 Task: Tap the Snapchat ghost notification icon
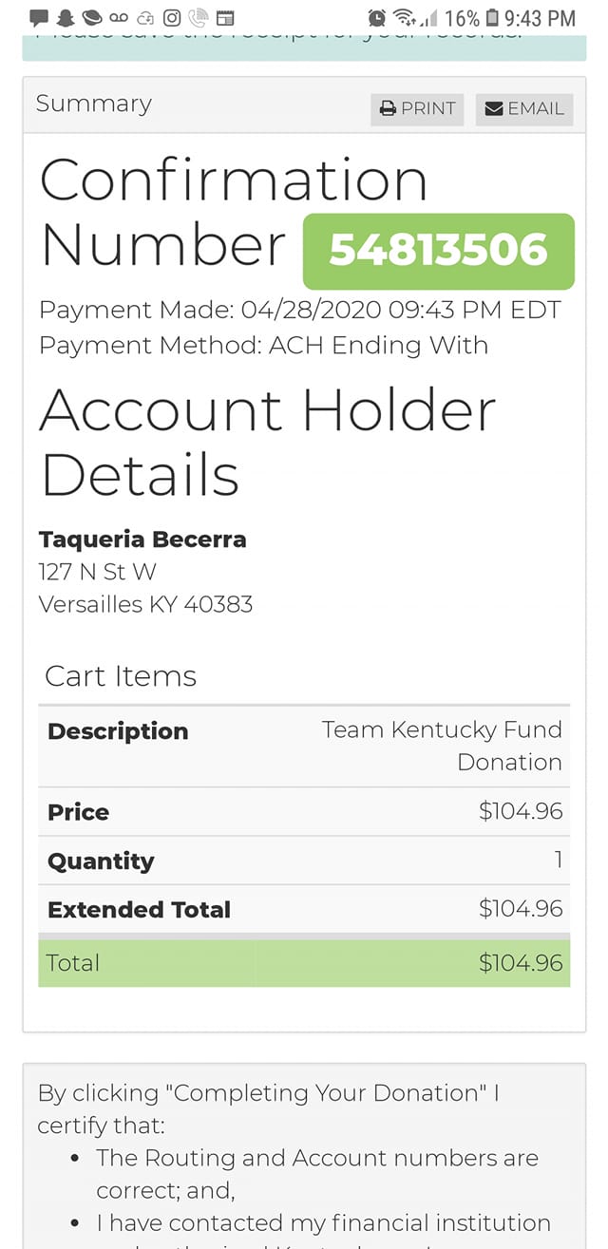pos(66,18)
